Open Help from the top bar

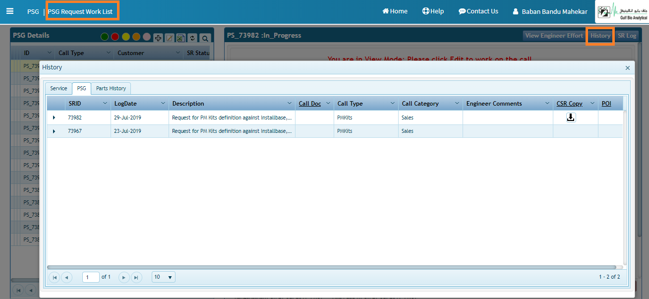coord(433,11)
